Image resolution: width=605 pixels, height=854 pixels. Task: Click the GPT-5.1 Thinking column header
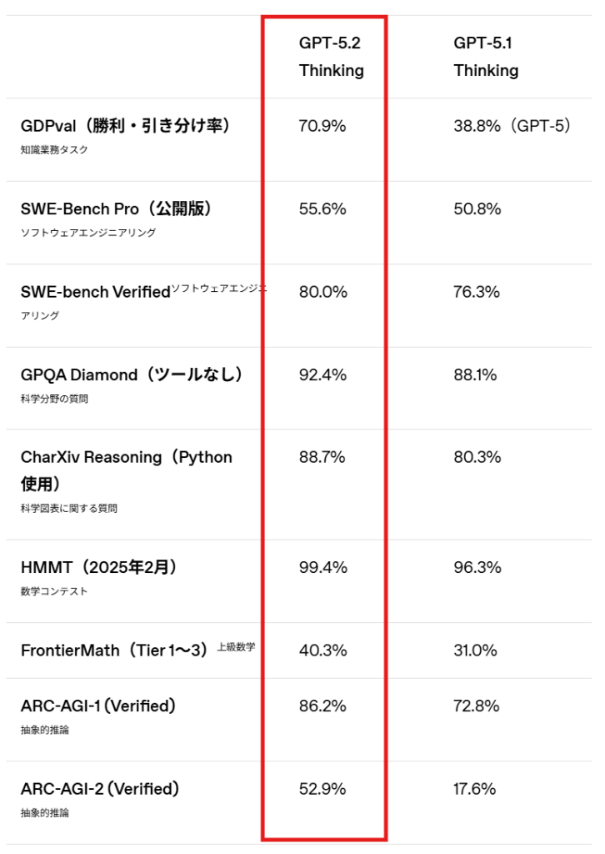pos(486,57)
